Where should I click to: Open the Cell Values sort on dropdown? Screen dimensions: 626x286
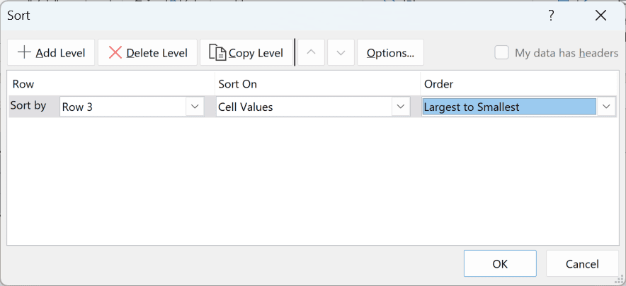click(401, 107)
